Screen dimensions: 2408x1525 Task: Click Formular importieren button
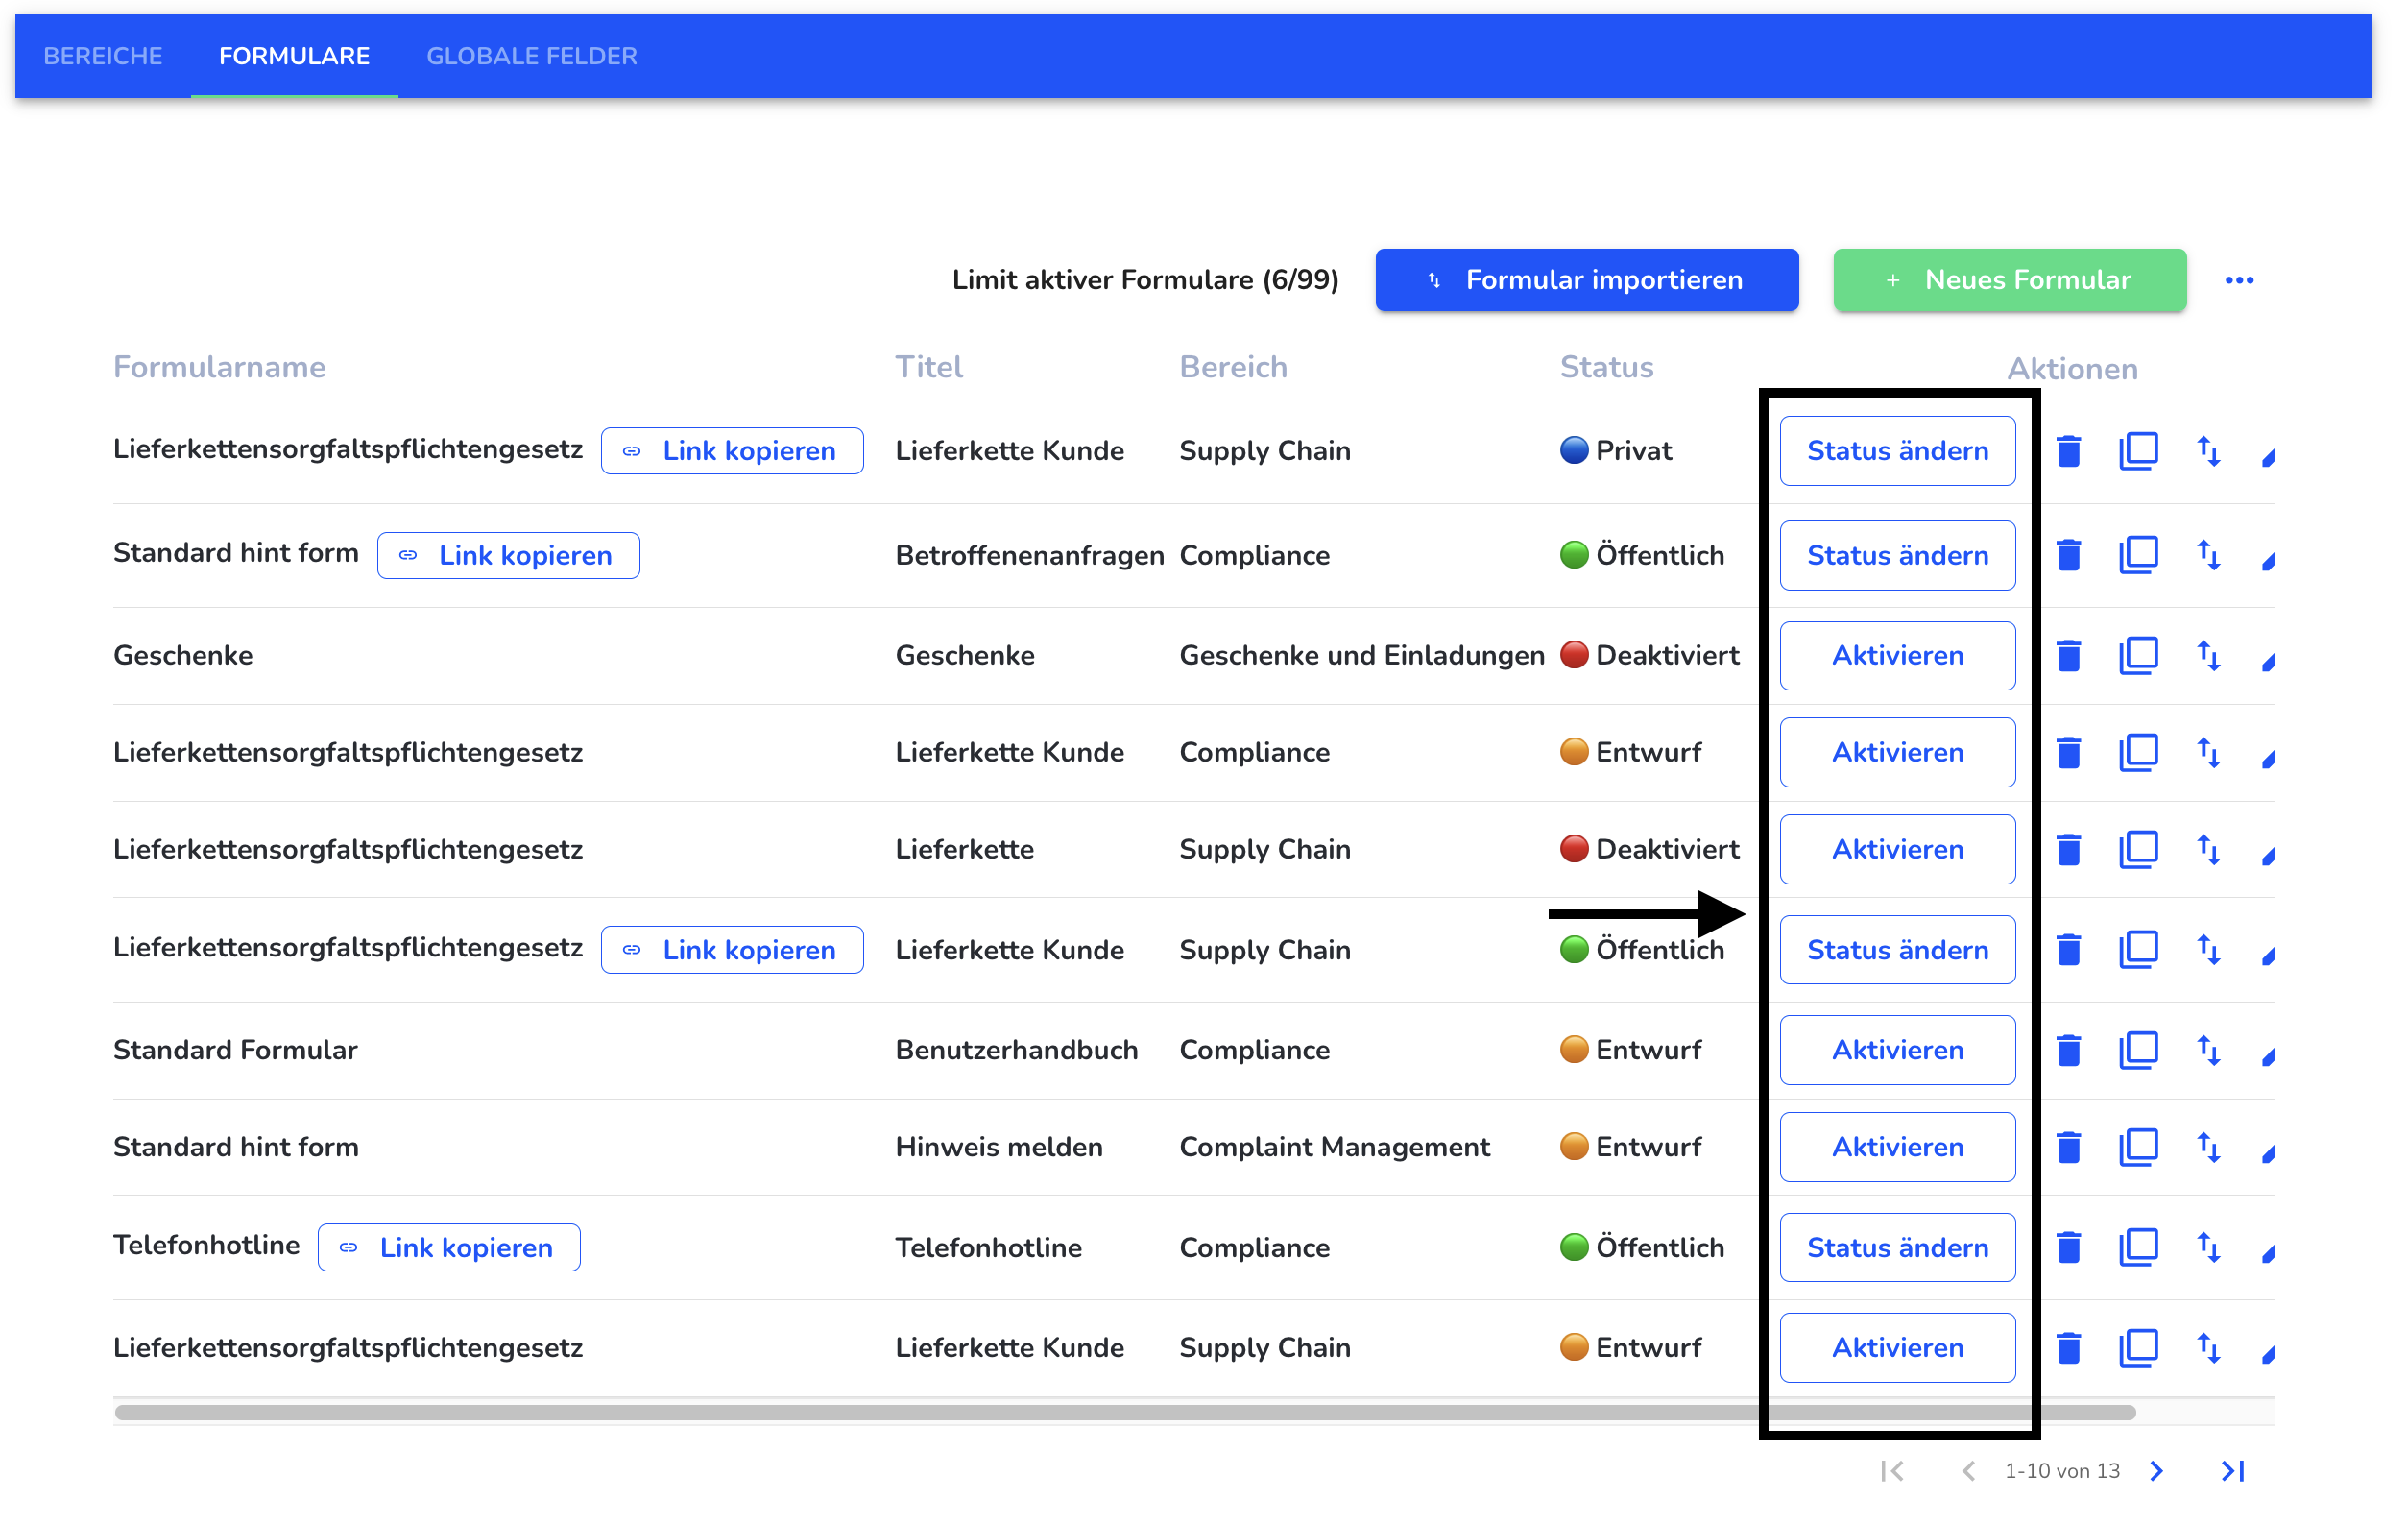[x=1587, y=280]
